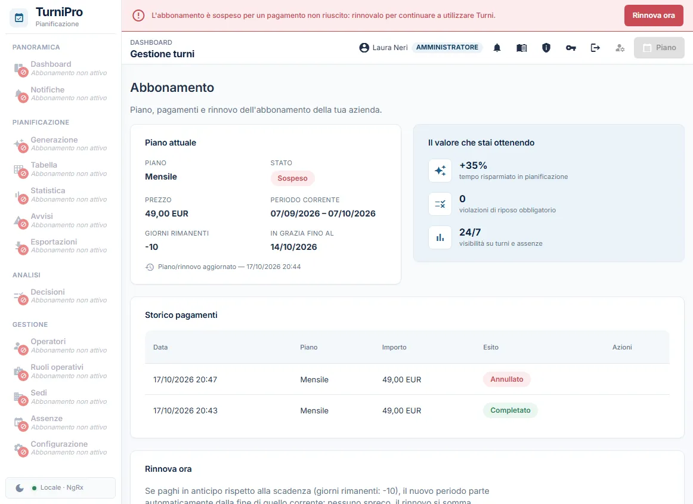Click the key icon in header
The height and width of the screenshot is (504, 693).
pyautogui.click(x=571, y=48)
